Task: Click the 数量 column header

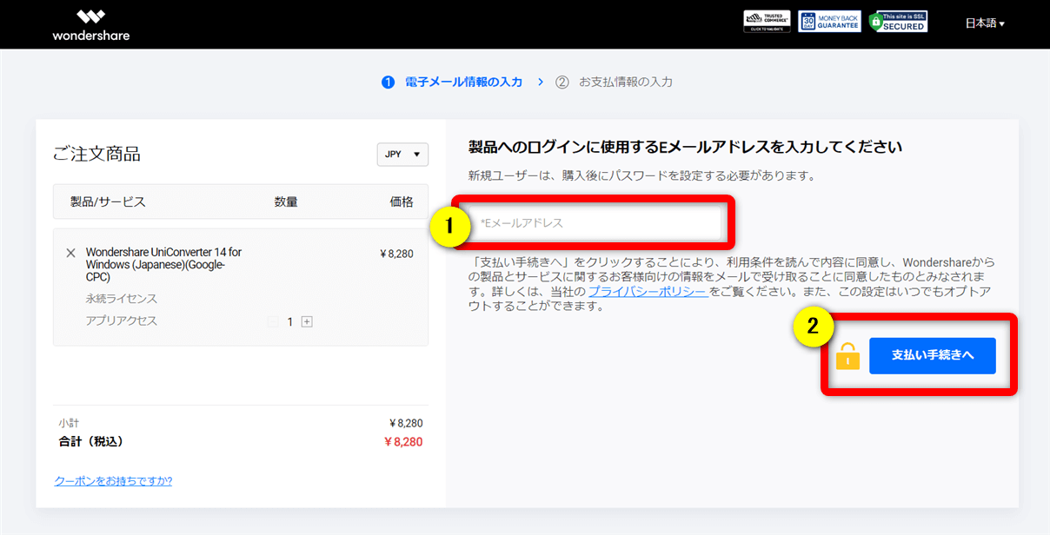Action: pos(286,201)
